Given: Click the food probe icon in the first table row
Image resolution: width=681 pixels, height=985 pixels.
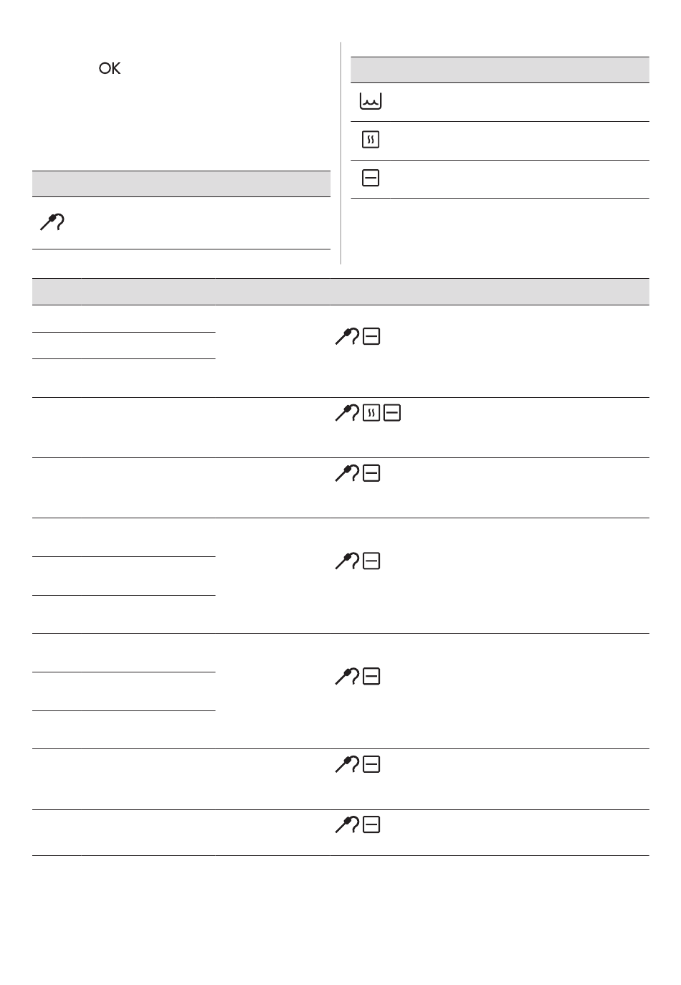Looking at the screenshot, I should [x=348, y=336].
